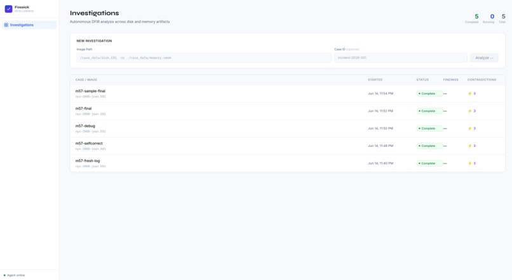Open the m57-sample-final case
This screenshot has height=280, width=512.
pos(287,94)
